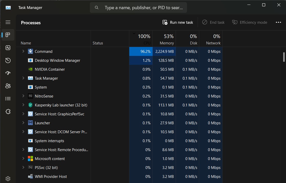The height and width of the screenshot is (183, 286).
Task: Open the Startup apps page icon
Action: [x=8, y=73]
